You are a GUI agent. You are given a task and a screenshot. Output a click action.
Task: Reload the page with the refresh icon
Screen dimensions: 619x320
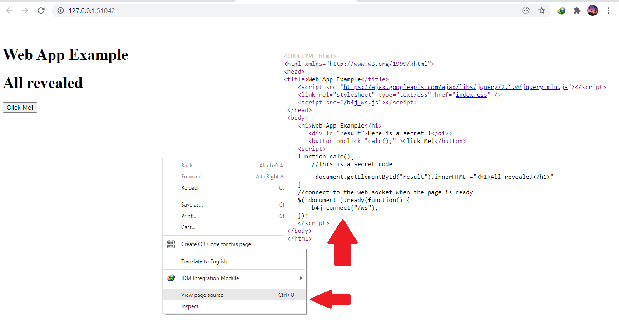[x=41, y=10]
